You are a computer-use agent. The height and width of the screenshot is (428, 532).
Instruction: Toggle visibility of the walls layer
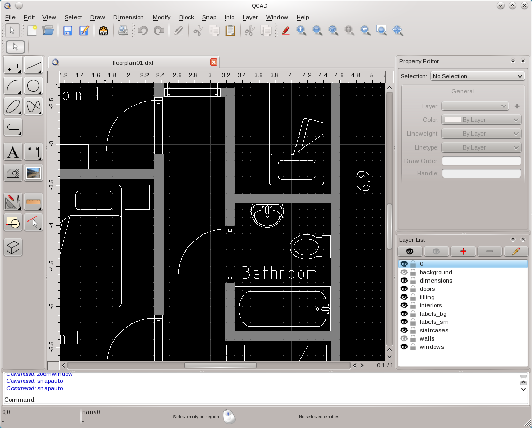click(x=404, y=338)
